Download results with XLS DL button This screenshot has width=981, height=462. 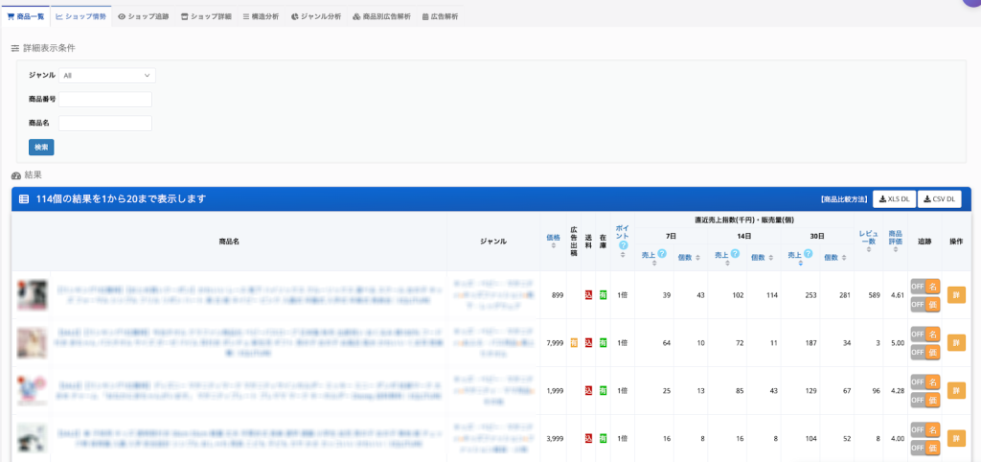point(893,198)
